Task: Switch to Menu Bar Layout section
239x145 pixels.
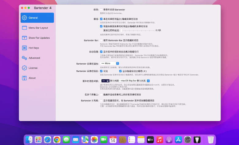Action: coord(37,28)
